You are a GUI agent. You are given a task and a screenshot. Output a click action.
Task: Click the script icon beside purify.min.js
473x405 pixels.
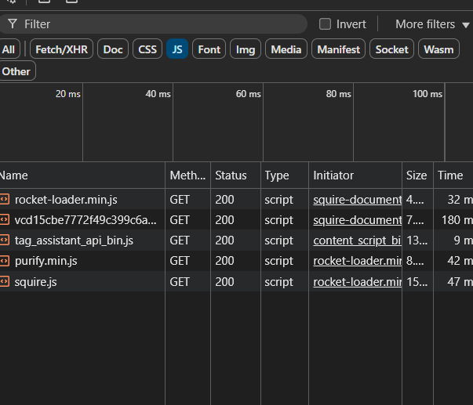[5, 261]
